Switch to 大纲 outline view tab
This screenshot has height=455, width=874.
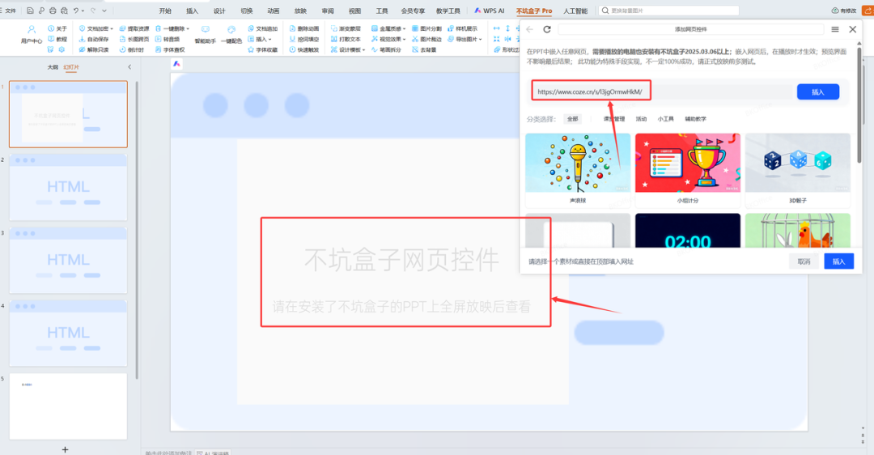(x=53, y=67)
